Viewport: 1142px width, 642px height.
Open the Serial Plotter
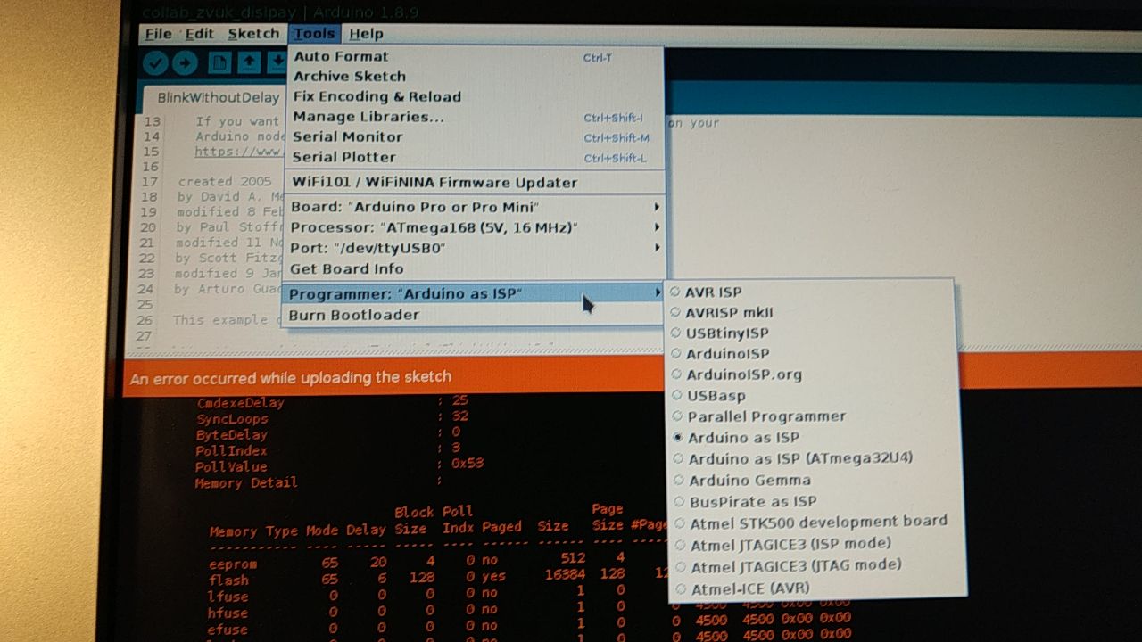point(474,157)
